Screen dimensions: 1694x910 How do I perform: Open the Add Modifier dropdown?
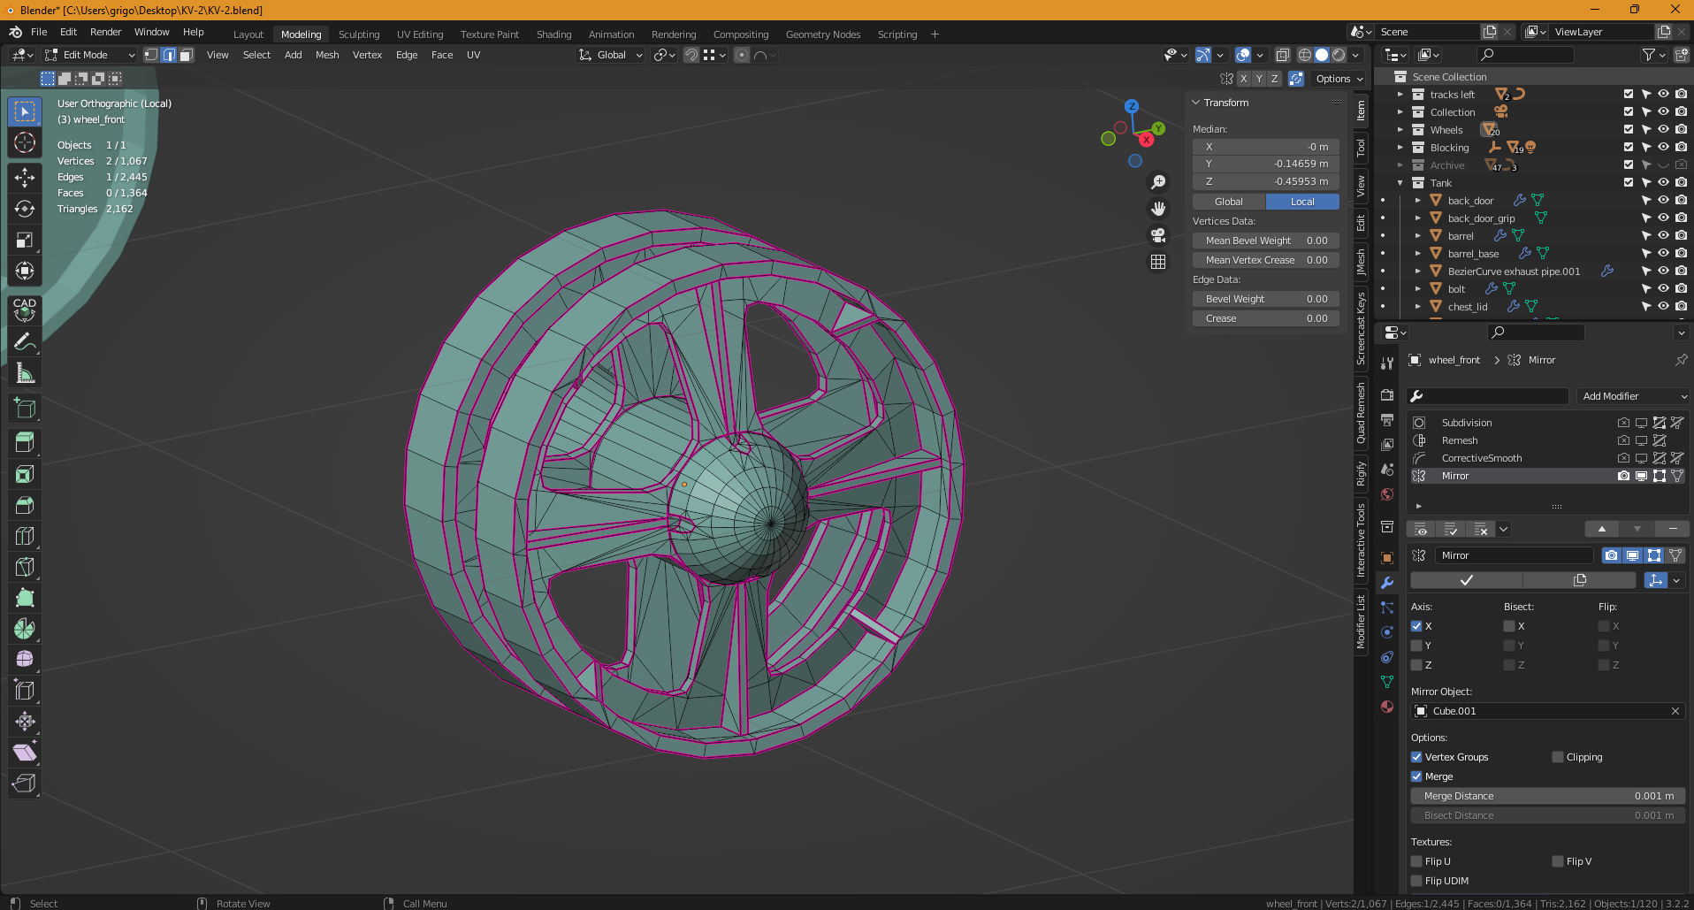(x=1633, y=396)
